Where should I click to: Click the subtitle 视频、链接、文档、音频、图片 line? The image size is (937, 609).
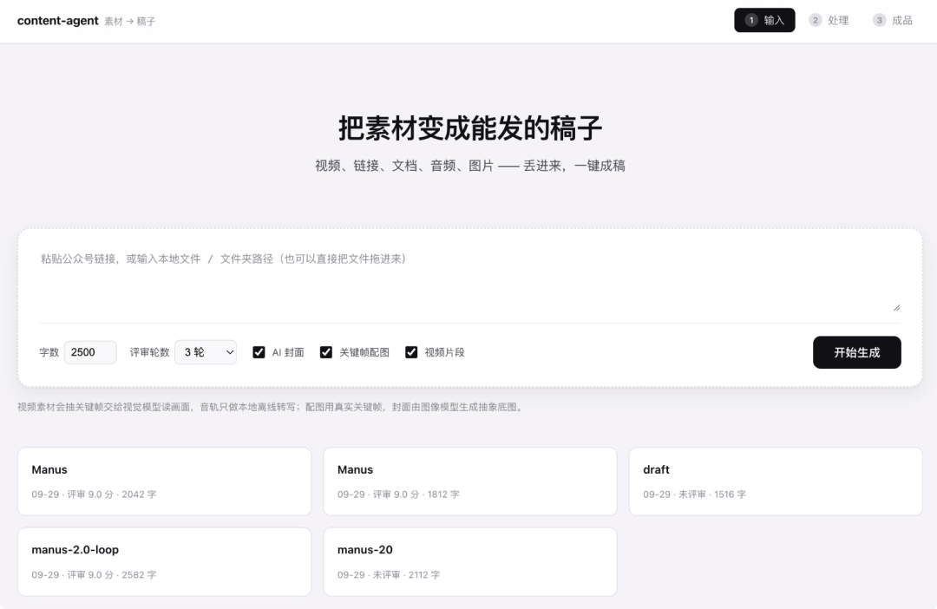pos(470,167)
